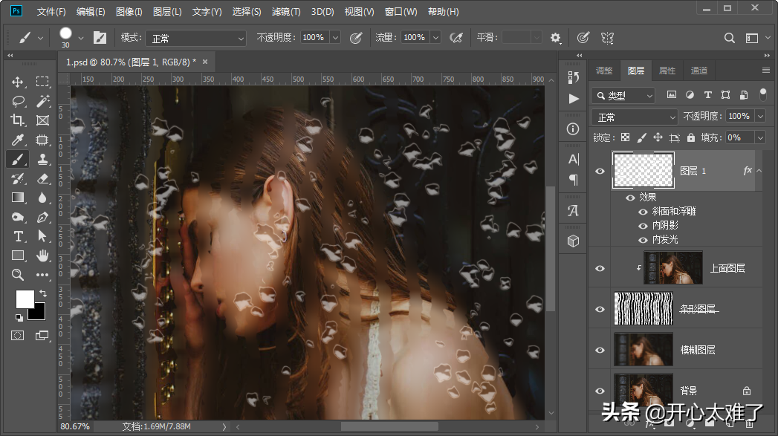Pick the Eyedropper tool
Image resolution: width=778 pixels, height=436 pixels.
click(x=17, y=140)
